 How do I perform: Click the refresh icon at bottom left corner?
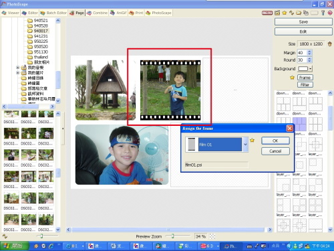pos(5,236)
